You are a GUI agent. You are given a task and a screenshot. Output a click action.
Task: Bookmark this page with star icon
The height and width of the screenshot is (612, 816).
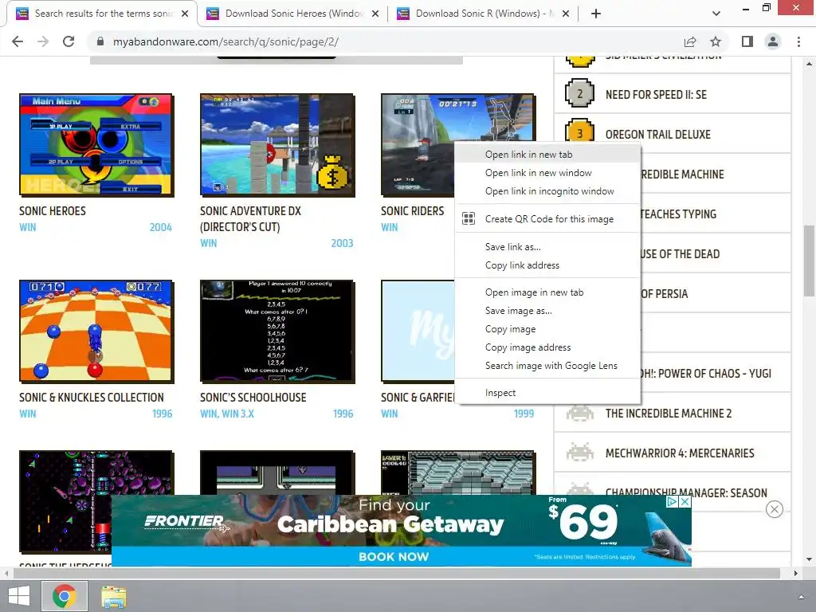pos(716,41)
